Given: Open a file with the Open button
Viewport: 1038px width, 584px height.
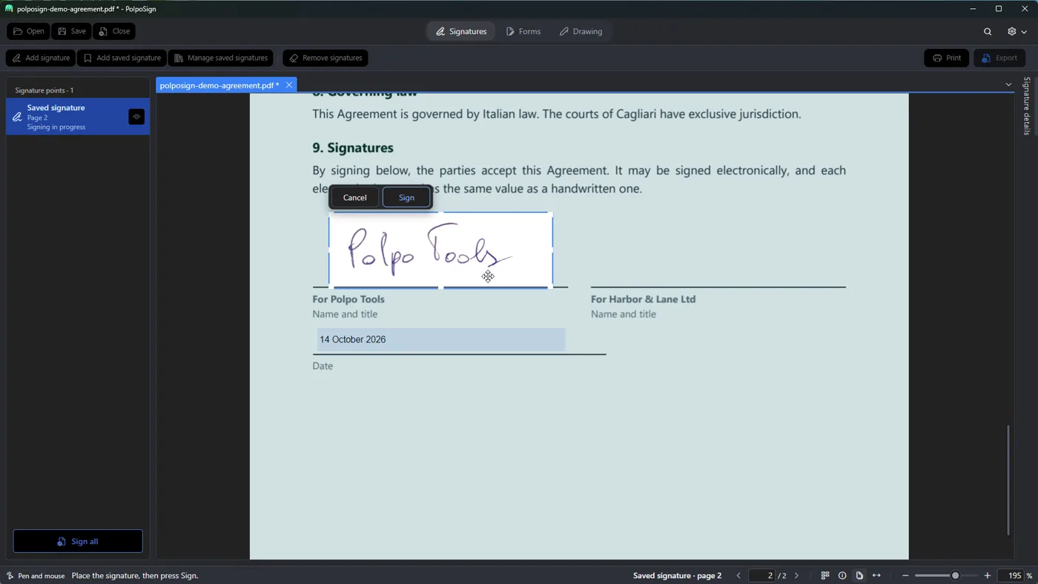Looking at the screenshot, I should (29, 31).
